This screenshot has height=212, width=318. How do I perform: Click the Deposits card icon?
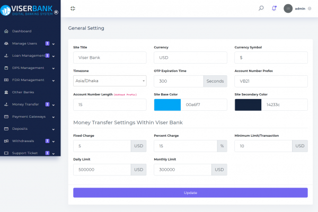coord(6,129)
